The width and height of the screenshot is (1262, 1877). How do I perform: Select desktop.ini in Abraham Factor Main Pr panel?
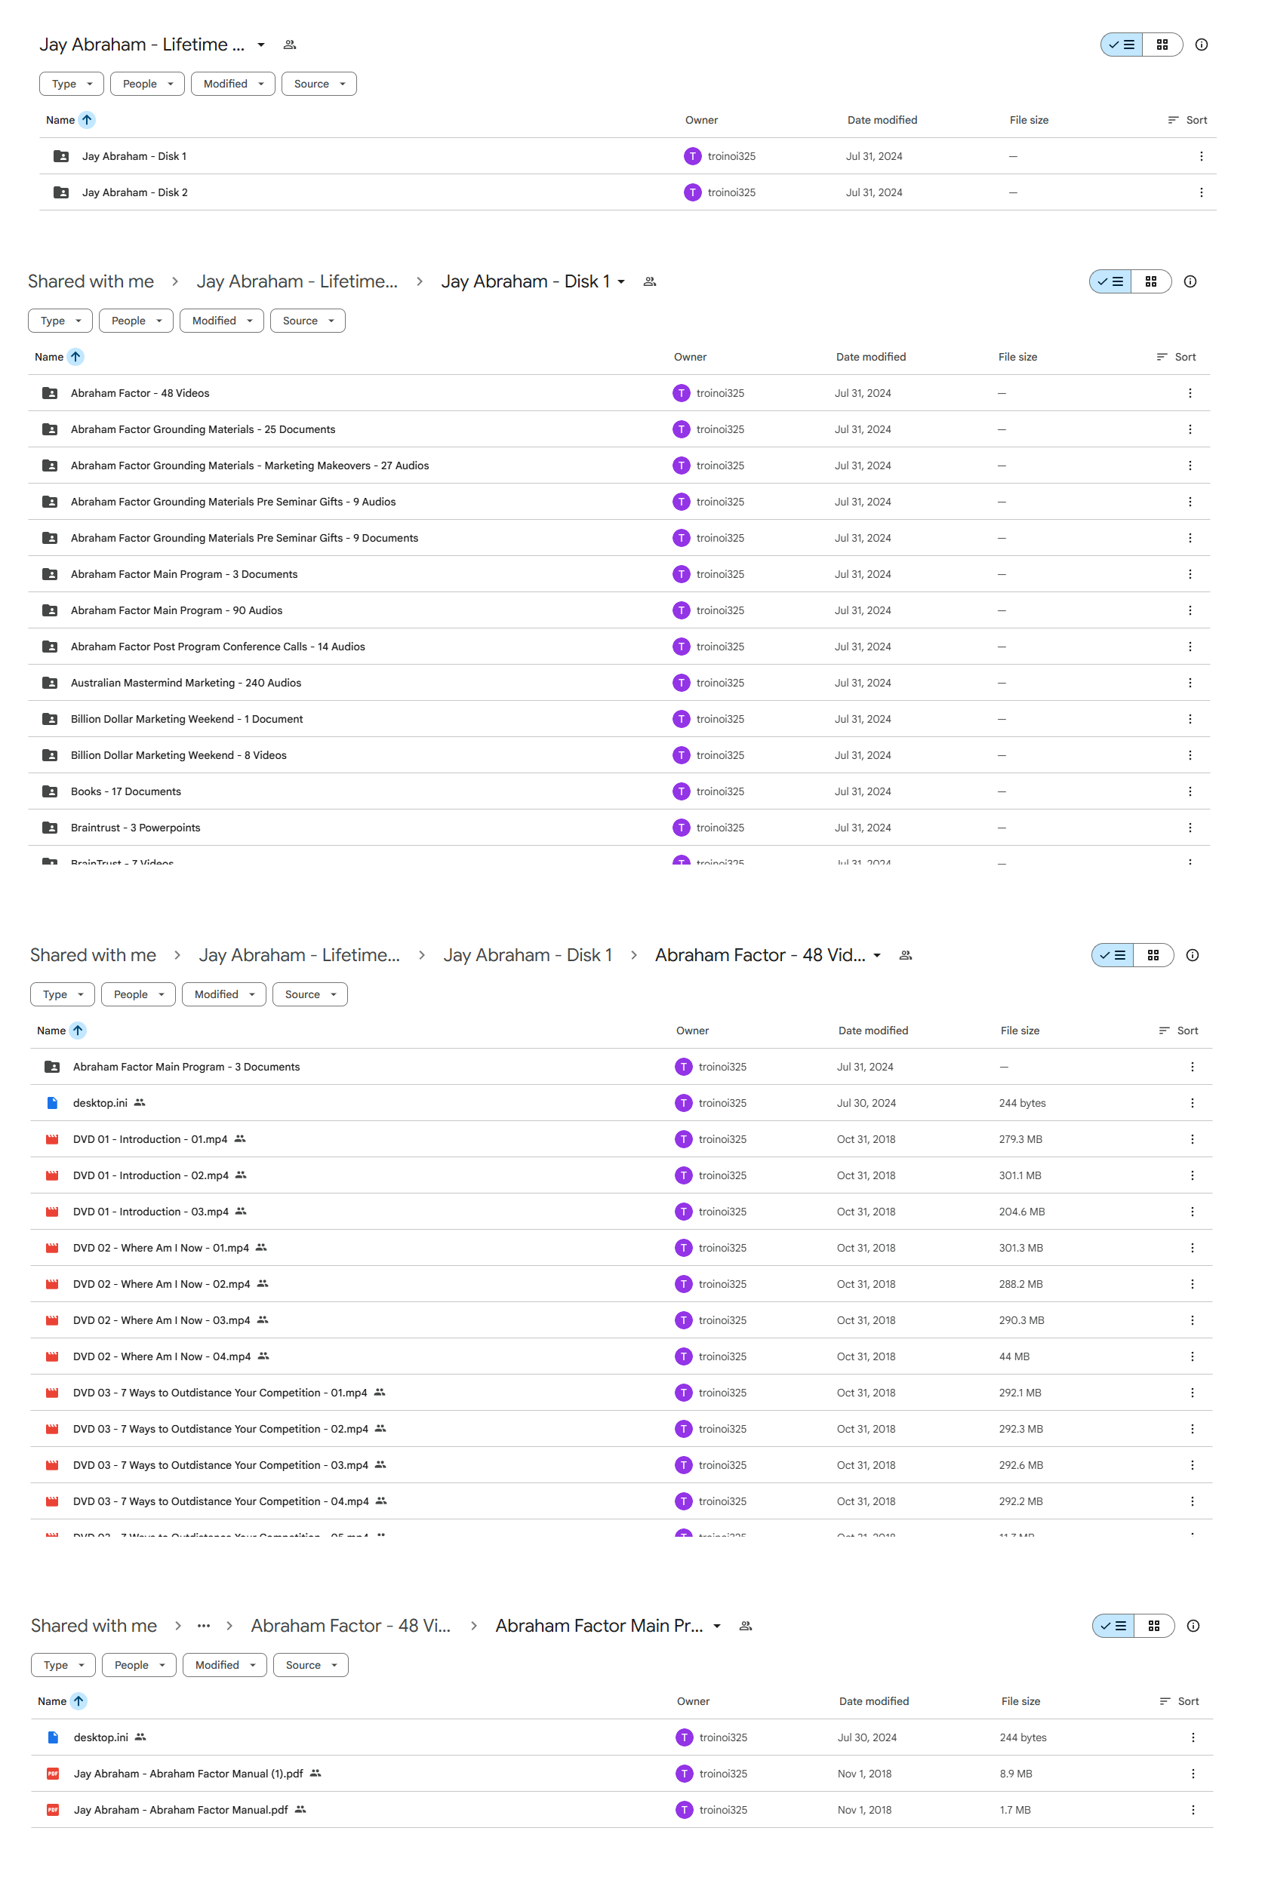click(x=622, y=1737)
